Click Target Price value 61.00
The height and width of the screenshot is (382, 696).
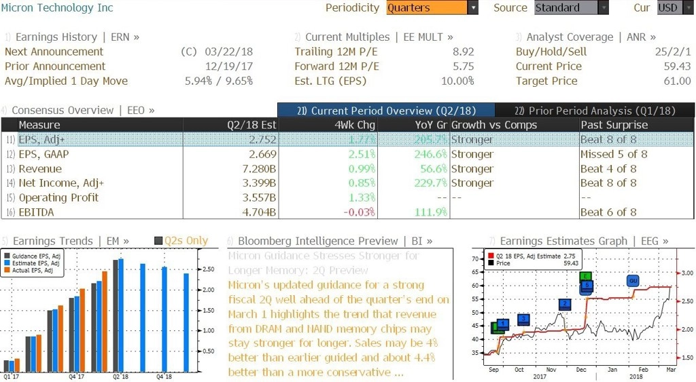[678, 81]
